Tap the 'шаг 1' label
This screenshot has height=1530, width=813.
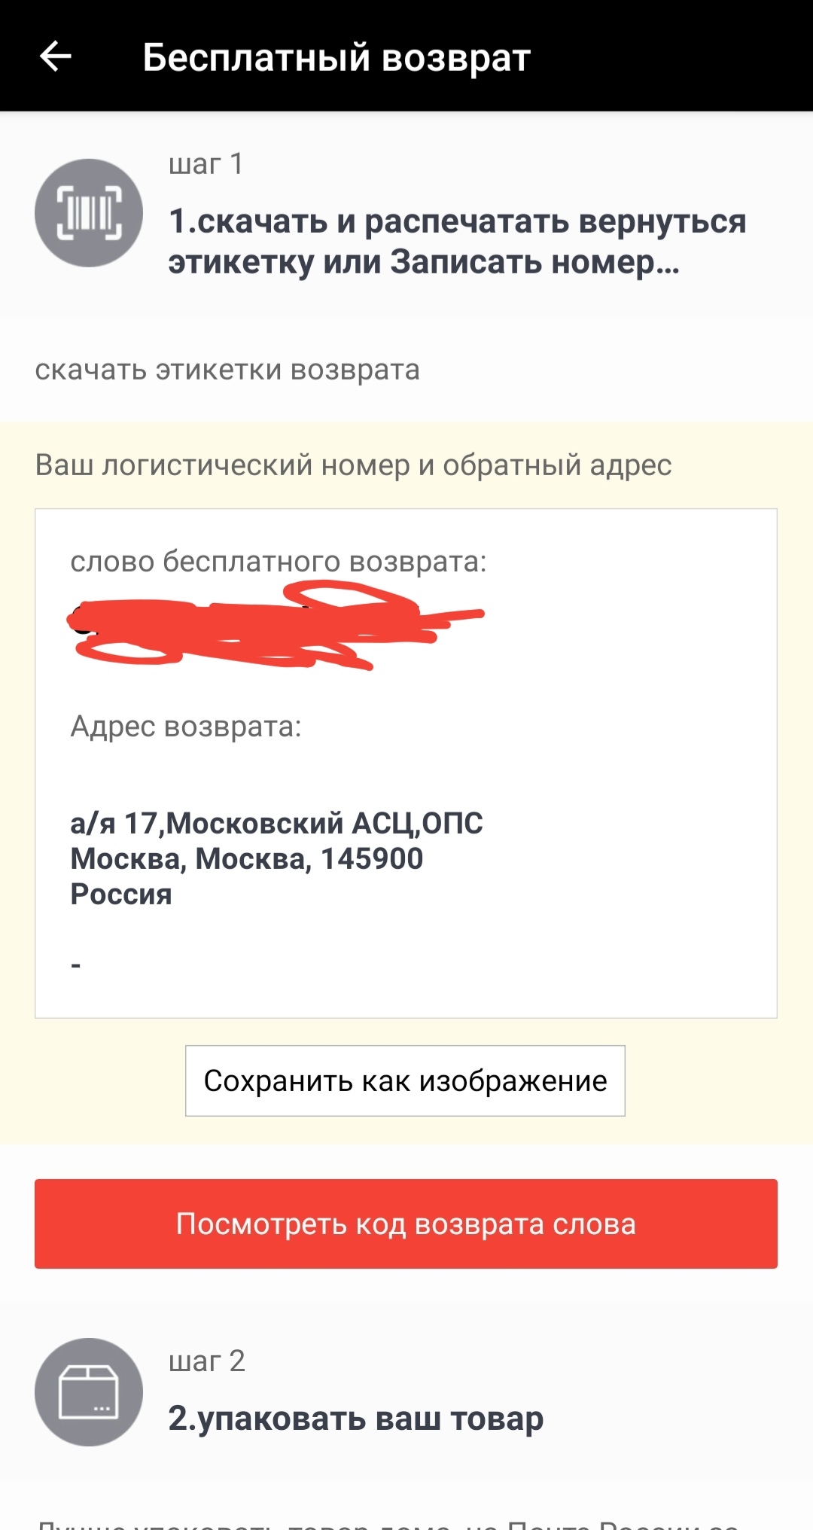pos(206,163)
